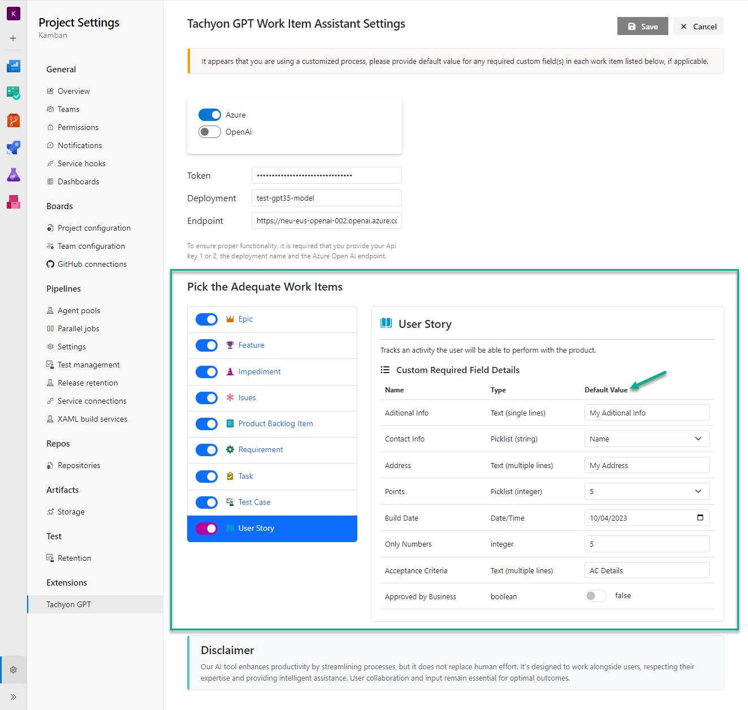This screenshot has height=710, width=748.
Task: Disable the Task work item toggle
Action: [206, 476]
